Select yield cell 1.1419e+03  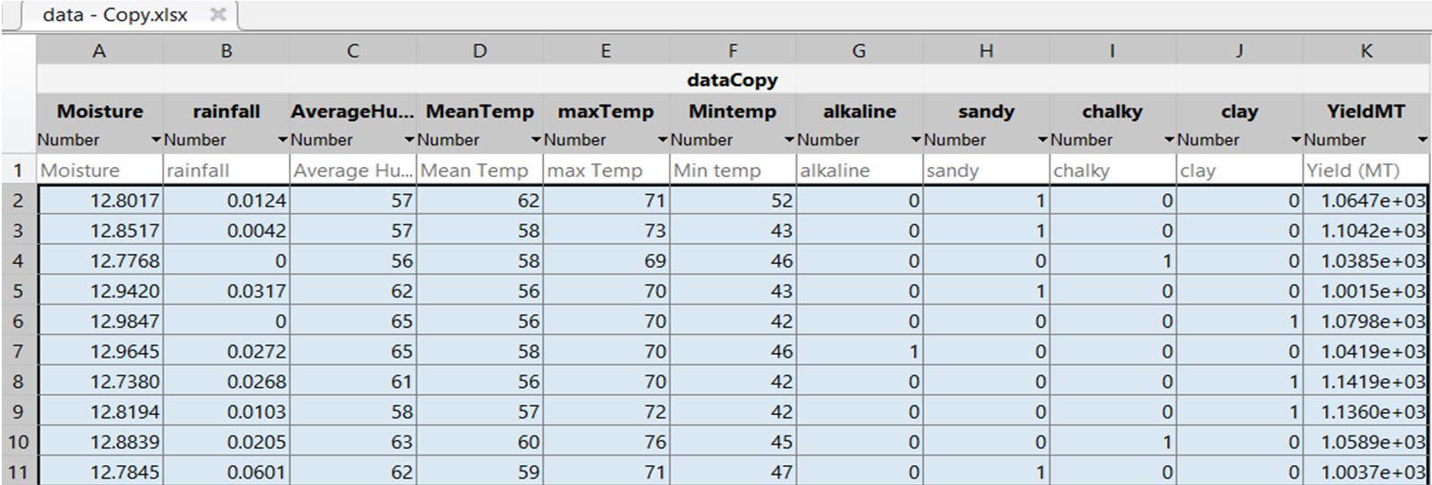click(x=1366, y=382)
